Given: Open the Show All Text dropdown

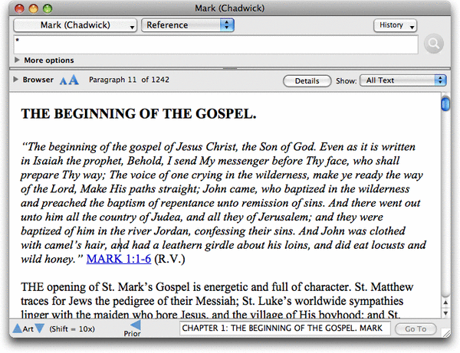Looking at the screenshot, I should 403,80.
